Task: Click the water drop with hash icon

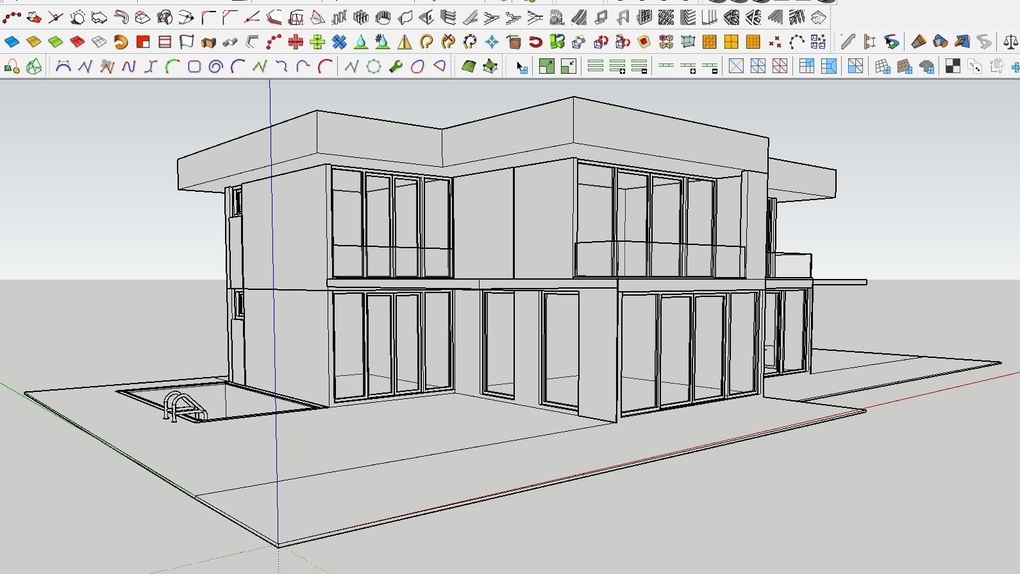Action: (x=383, y=42)
